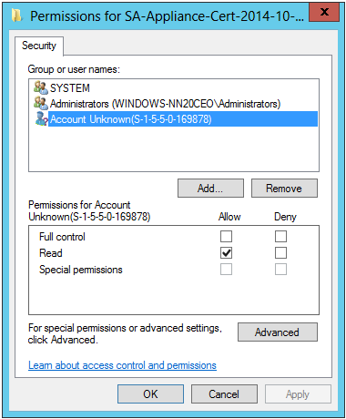
Task: Click the Administrators group icon
Action: click(41, 103)
